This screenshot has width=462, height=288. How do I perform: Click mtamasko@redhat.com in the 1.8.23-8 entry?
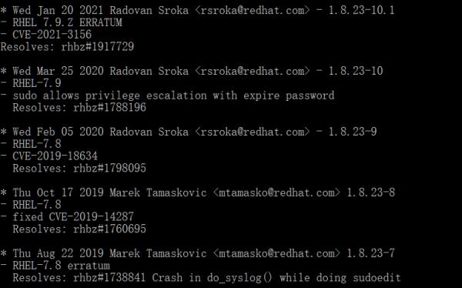[276, 193]
